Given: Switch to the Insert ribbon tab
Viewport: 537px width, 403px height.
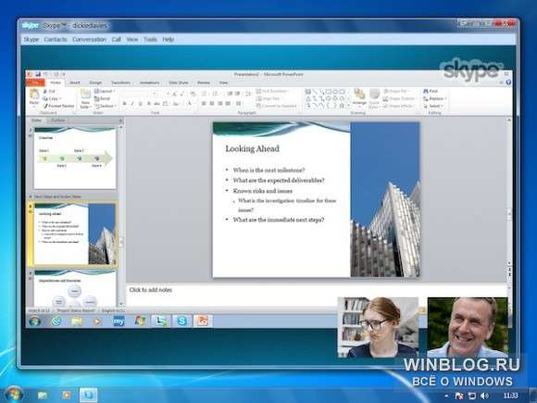Looking at the screenshot, I should point(75,82).
